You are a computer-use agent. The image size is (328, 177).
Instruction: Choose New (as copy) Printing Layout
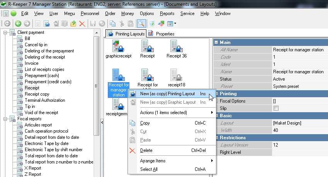(173, 94)
